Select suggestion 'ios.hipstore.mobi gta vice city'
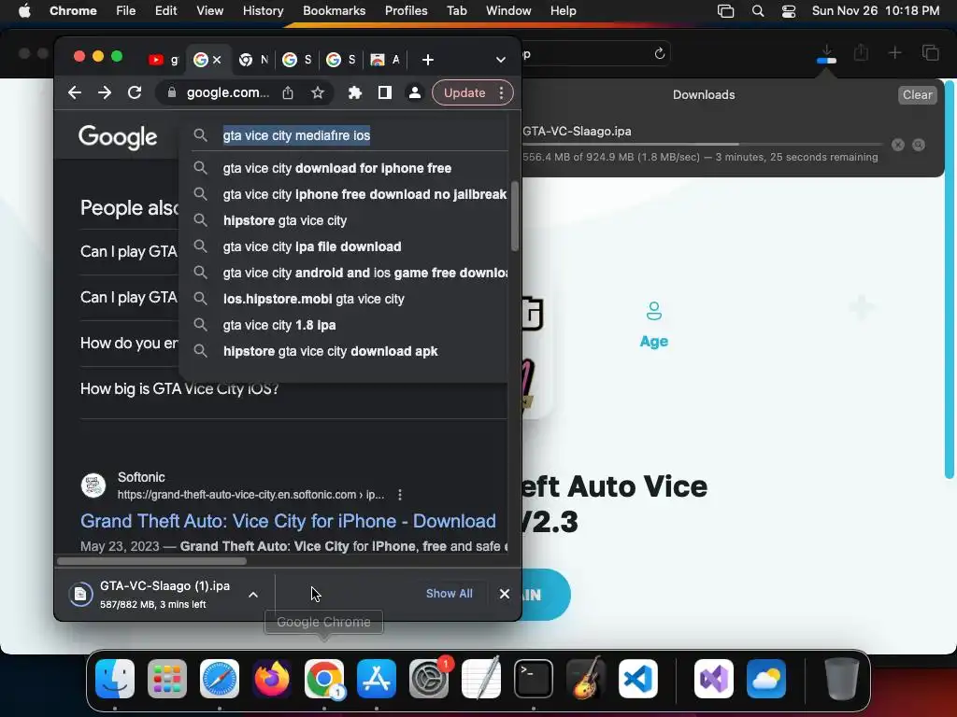This screenshot has height=717, width=957. [x=314, y=300]
